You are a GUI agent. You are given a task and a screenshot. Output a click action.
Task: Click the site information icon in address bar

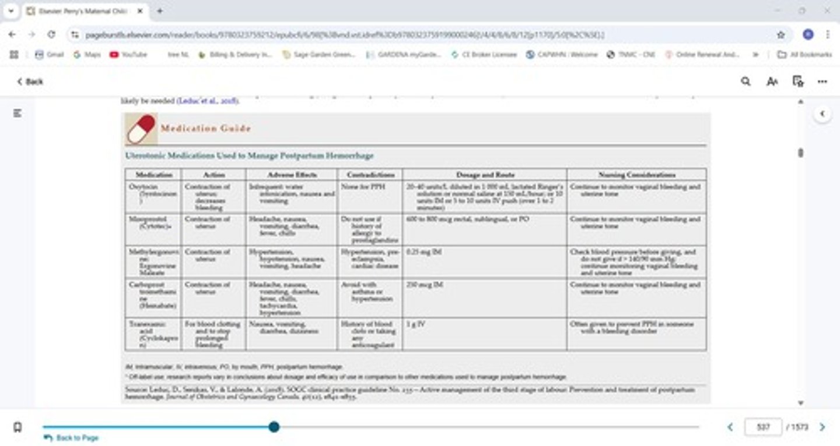point(75,35)
